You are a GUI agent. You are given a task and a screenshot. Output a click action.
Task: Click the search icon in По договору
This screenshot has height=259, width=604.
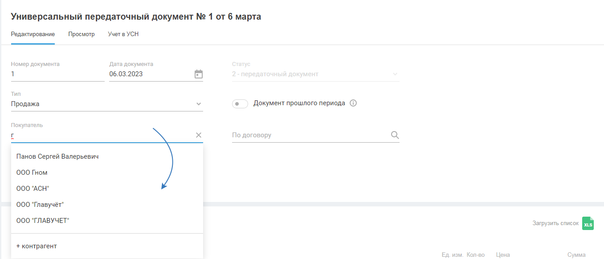[395, 135]
